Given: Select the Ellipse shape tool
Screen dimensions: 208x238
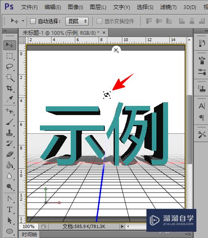Looking at the screenshot, I should (x=10, y=231).
